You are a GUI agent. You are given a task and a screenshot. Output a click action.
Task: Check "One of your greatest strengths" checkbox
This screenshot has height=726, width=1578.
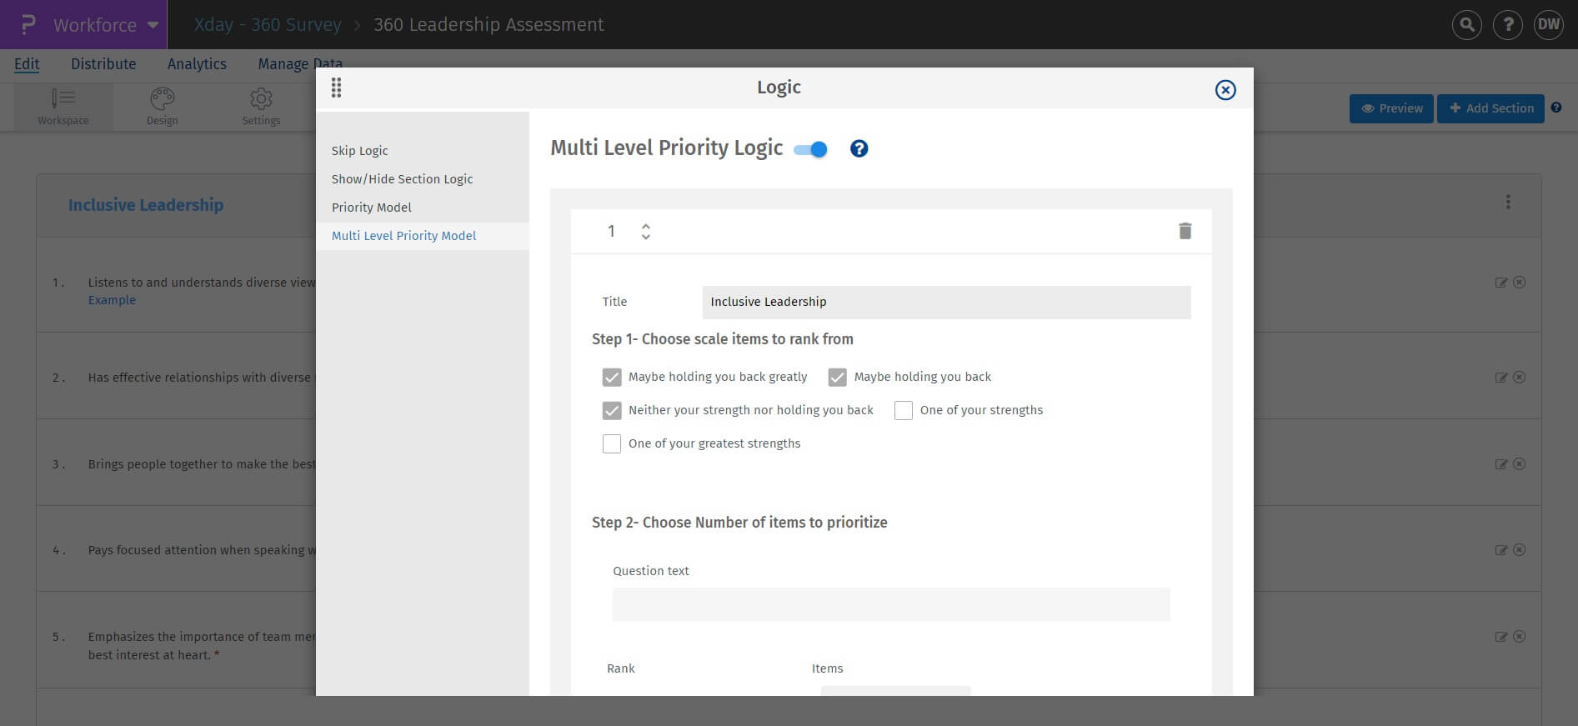(x=612, y=443)
